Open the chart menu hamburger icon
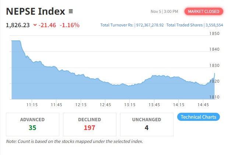This screenshot has height=155, width=228. 71,11
